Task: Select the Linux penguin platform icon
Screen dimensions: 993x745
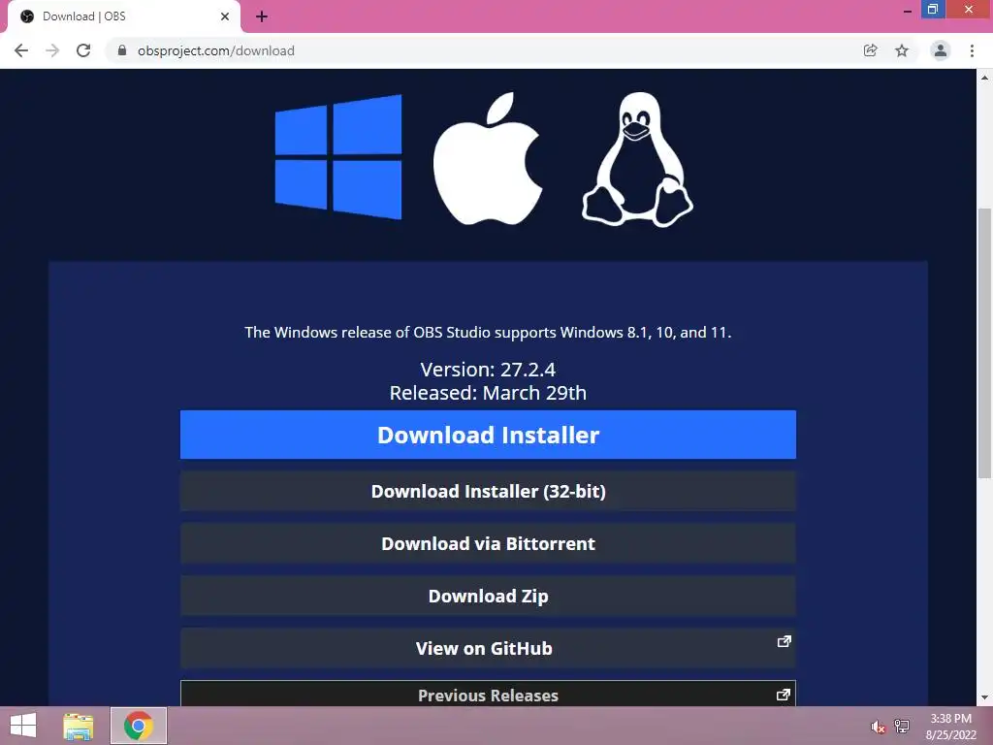Action: 637,160
